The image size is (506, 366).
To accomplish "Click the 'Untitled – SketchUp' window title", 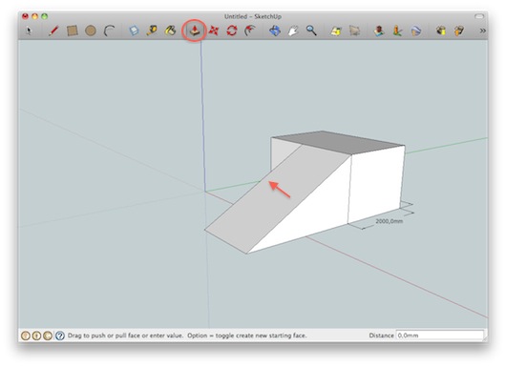I will pyautogui.click(x=253, y=16).
